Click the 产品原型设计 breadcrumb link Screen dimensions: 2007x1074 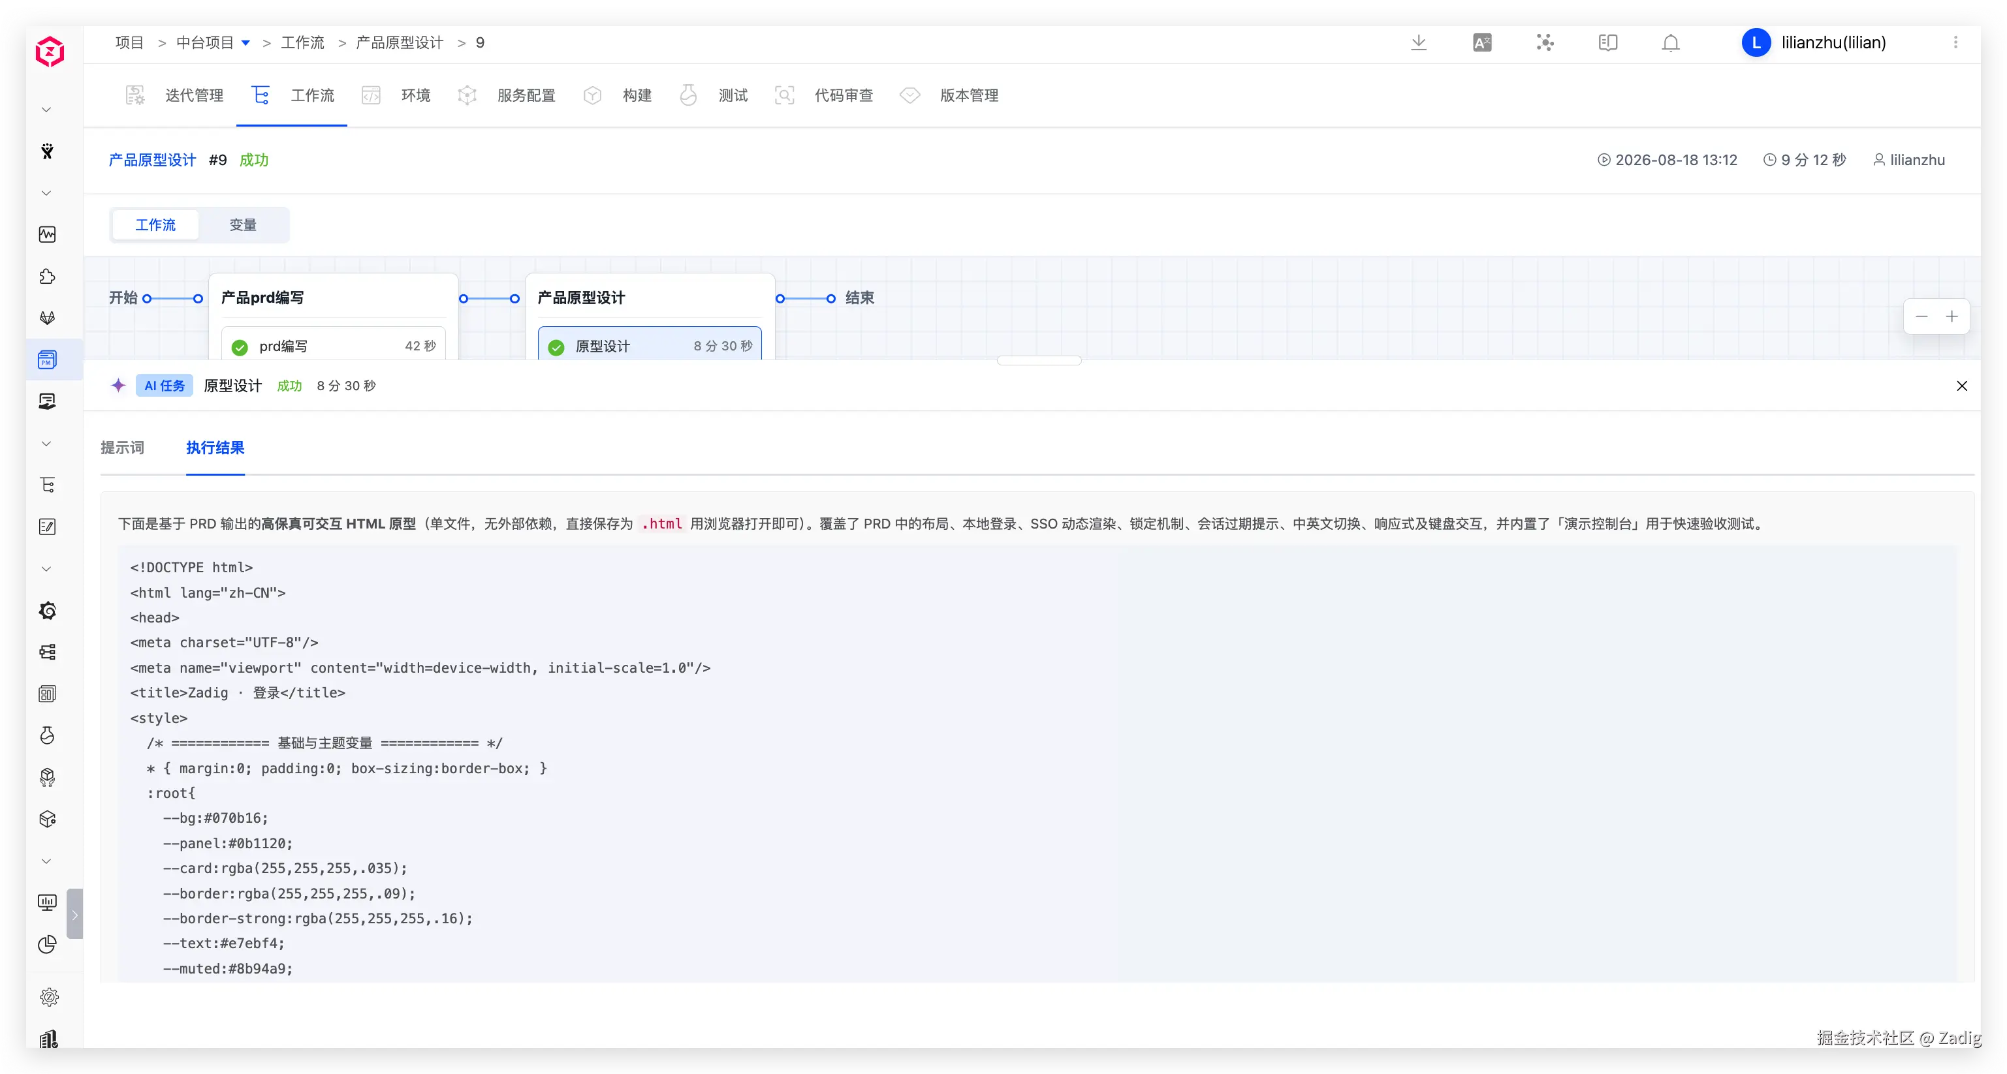pyautogui.click(x=400, y=43)
